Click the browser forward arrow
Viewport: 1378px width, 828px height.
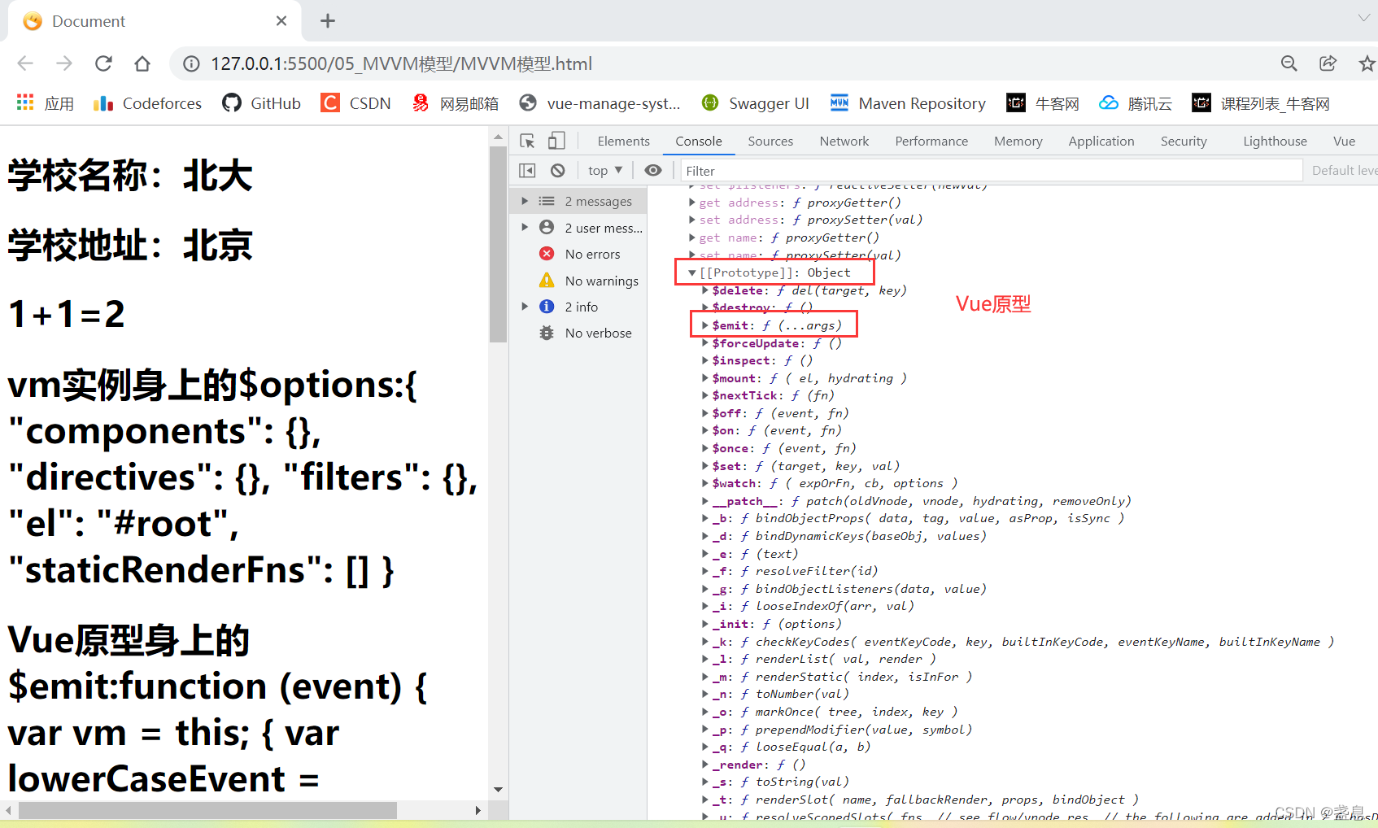(x=64, y=63)
